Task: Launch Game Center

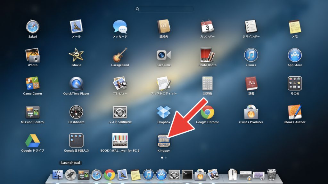Action: click(33, 83)
